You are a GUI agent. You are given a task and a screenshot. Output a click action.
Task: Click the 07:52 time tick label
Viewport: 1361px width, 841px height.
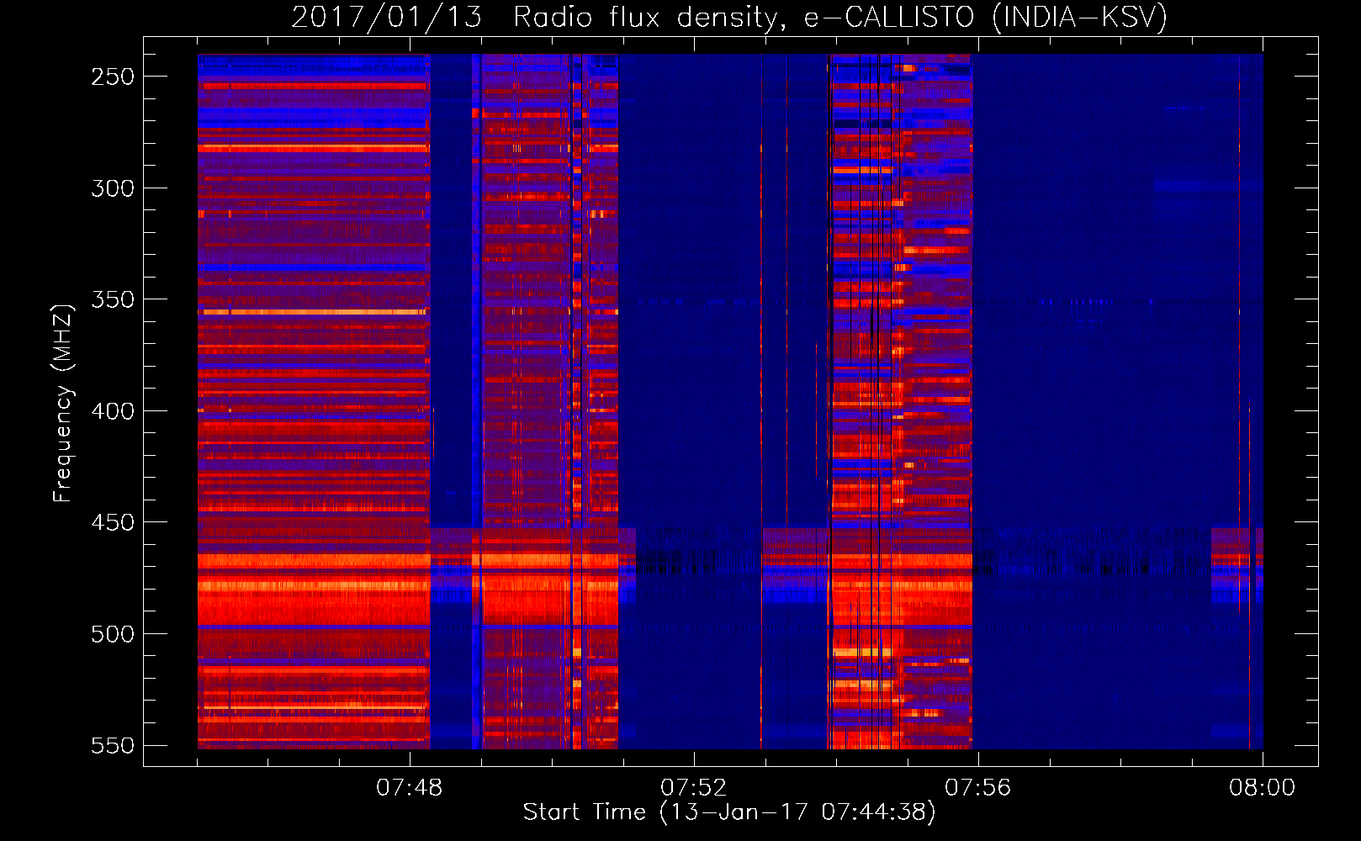(694, 788)
